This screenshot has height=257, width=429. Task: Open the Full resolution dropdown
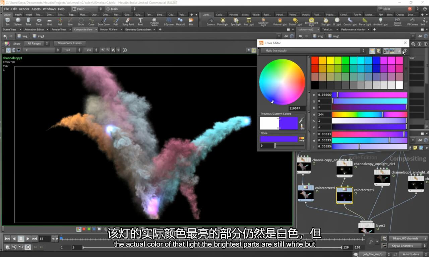tap(71, 50)
